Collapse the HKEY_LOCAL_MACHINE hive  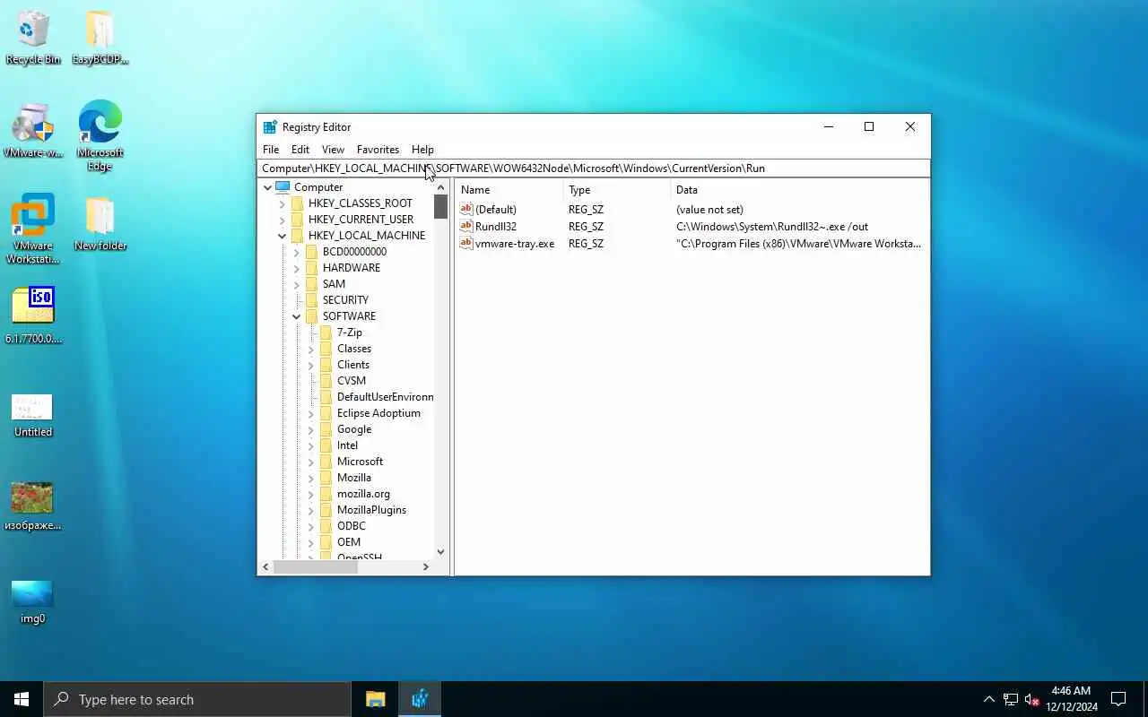click(x=282, y=236)
